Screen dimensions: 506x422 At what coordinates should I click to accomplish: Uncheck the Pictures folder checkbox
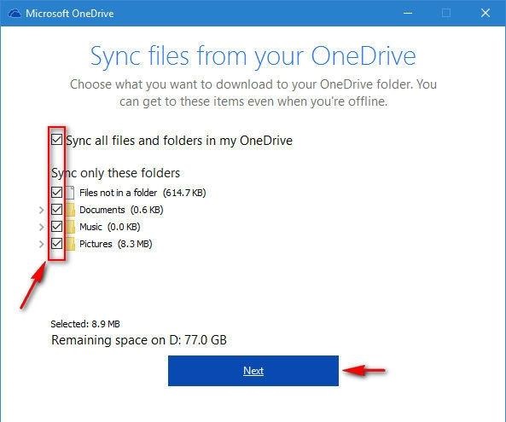coord(57,244)
